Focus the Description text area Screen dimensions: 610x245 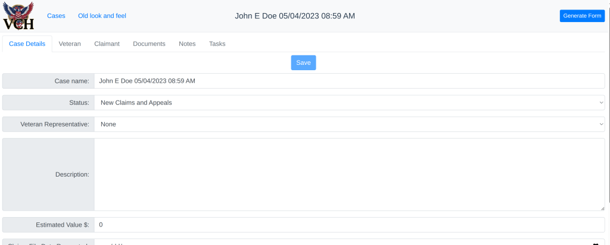tap(349, 174)
